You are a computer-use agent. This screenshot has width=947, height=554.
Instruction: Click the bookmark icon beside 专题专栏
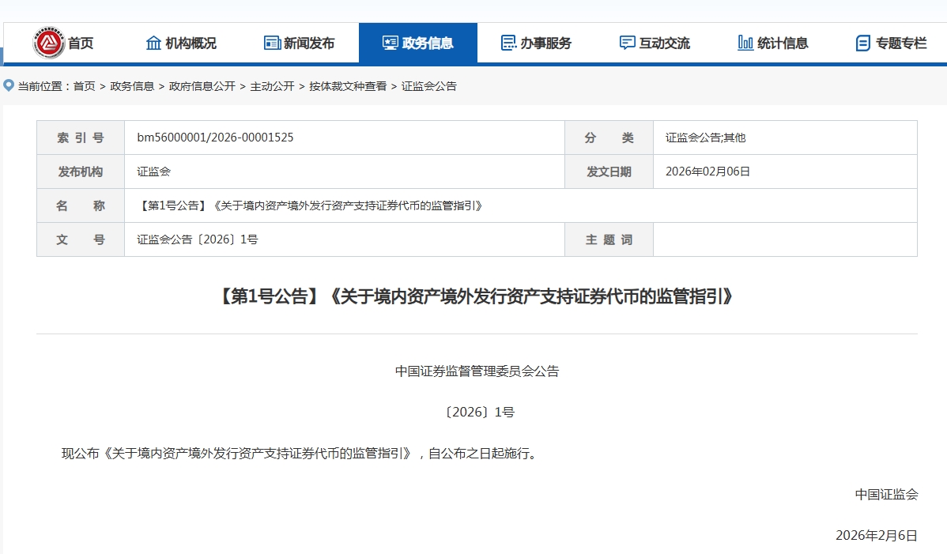click(x=862, y=43)
